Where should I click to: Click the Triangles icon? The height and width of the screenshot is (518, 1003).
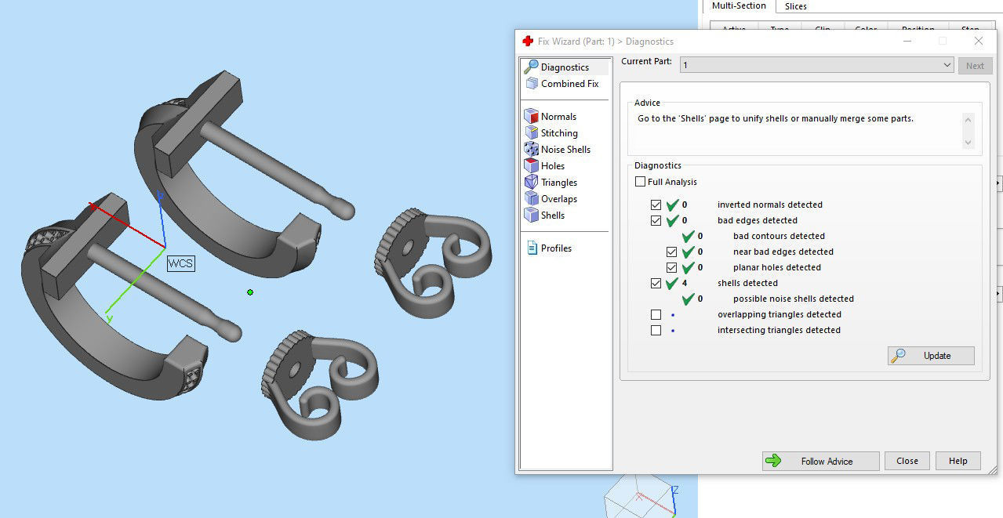click(531, 183)
